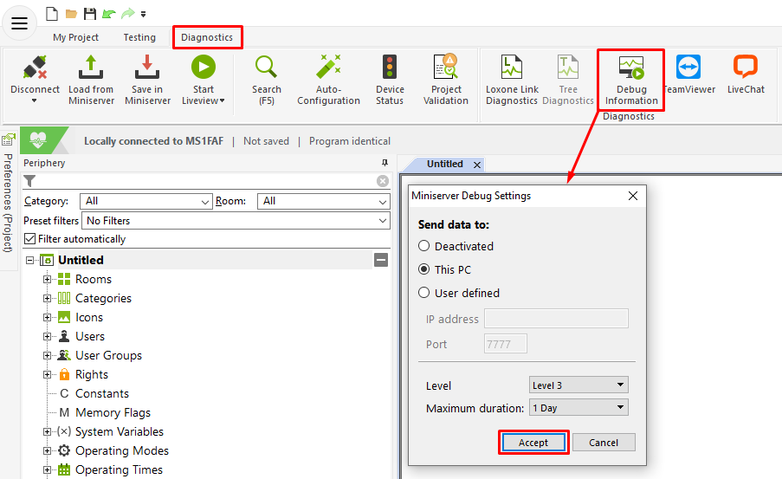Switch to the Testing tab

[x=139, y=37]
